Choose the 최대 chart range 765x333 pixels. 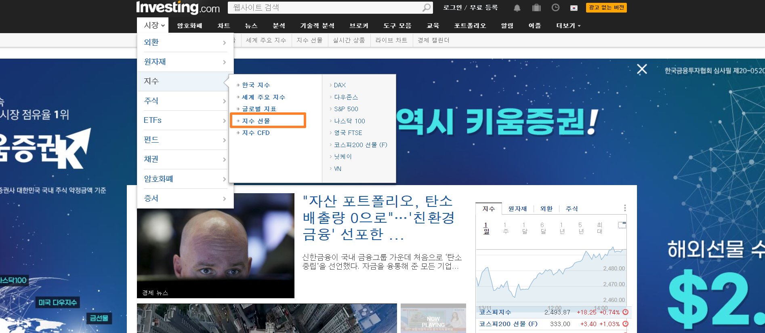coord(599,228)
